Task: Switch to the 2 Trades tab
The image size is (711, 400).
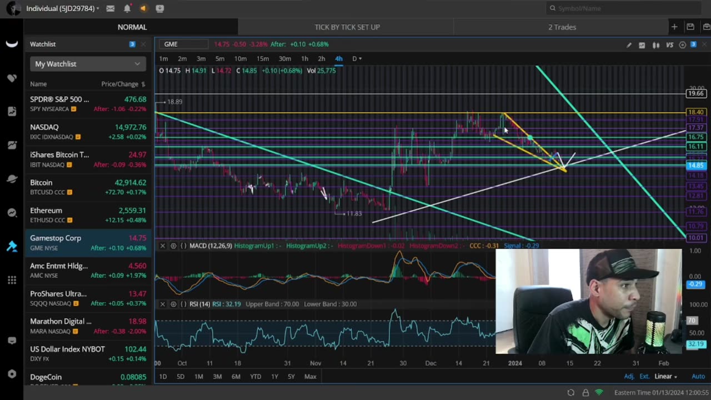Action: [562, 27]
